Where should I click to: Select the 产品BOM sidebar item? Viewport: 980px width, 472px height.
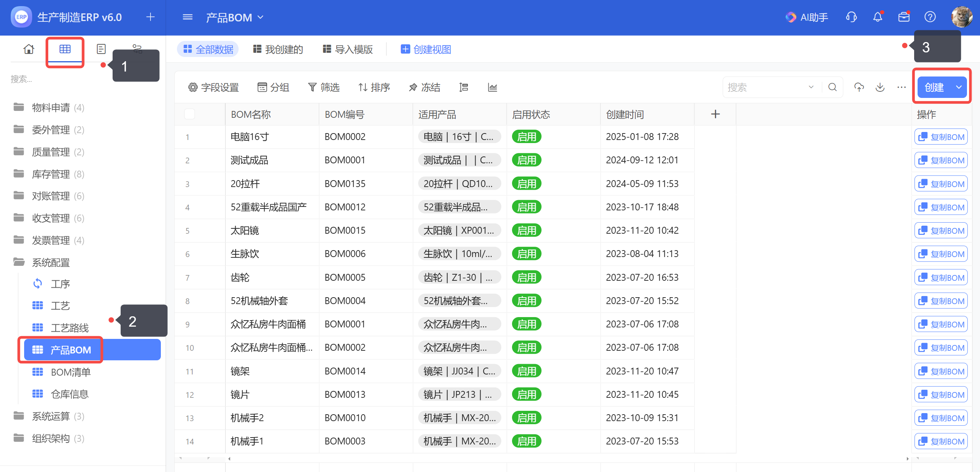coord(92,350)
